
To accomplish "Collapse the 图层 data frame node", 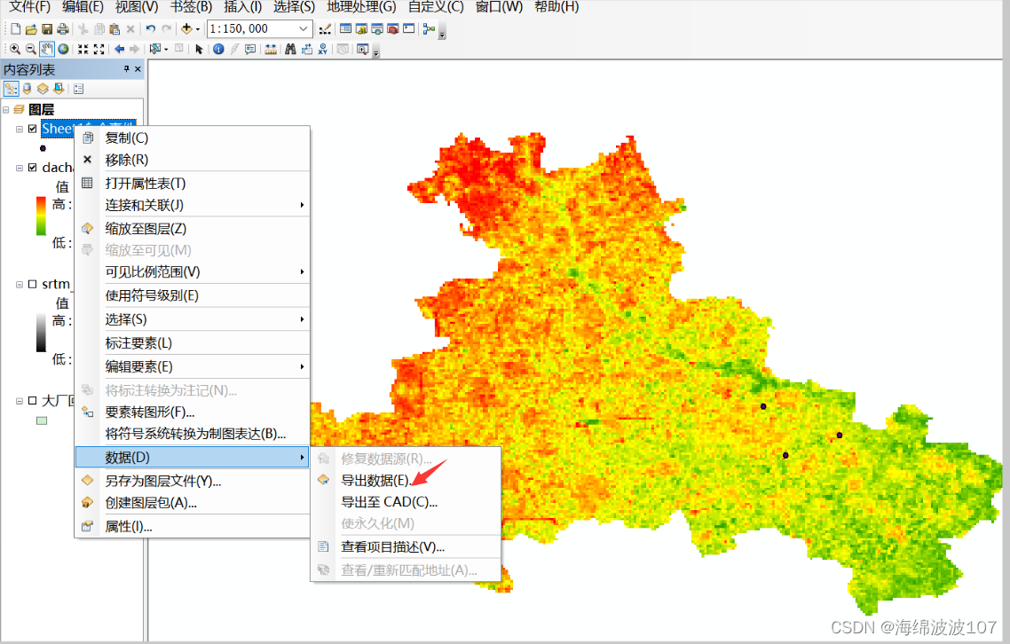I will coord(6,109).
